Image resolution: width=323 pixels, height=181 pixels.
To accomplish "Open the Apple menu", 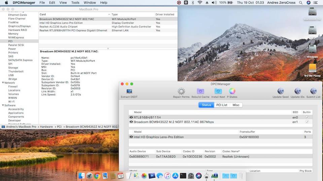I will (6, 3).
